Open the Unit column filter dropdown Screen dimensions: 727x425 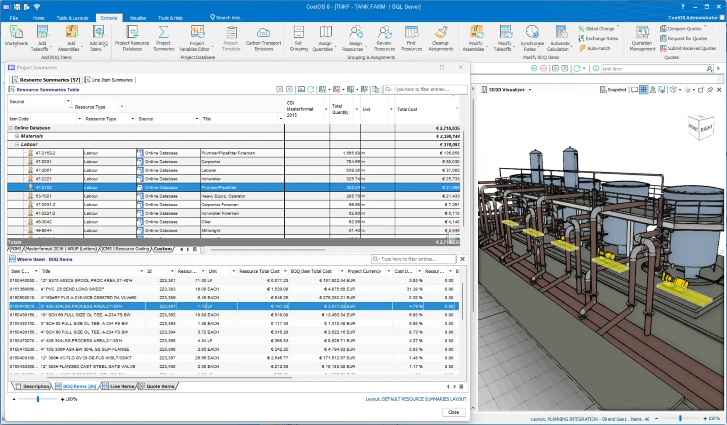coord(391,110)
